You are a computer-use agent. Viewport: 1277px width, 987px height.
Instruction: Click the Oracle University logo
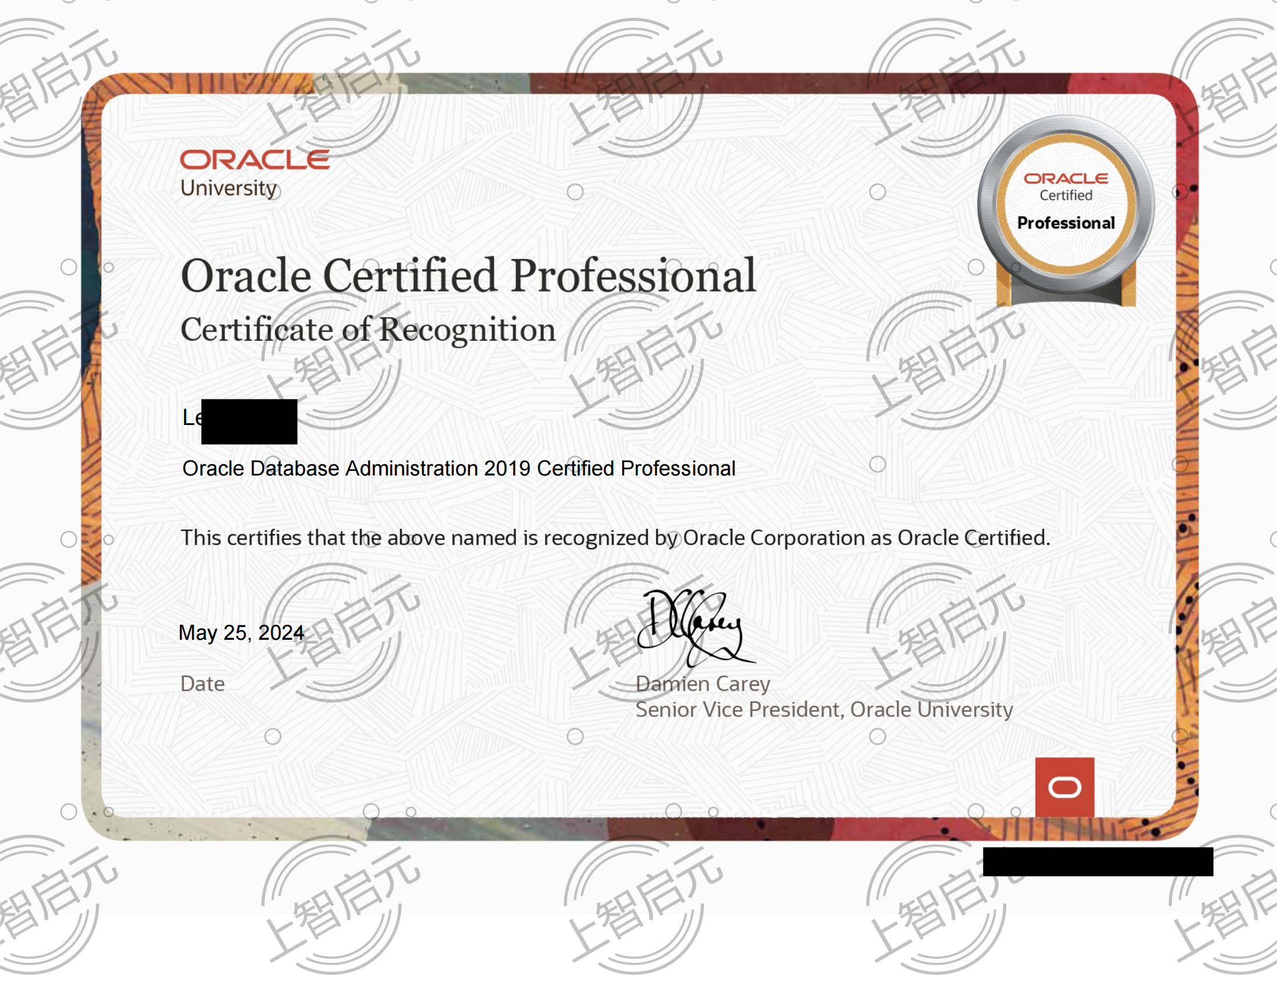coord(254,174)
